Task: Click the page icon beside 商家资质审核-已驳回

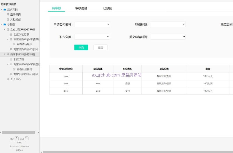Action: click(x=11, y=49)
